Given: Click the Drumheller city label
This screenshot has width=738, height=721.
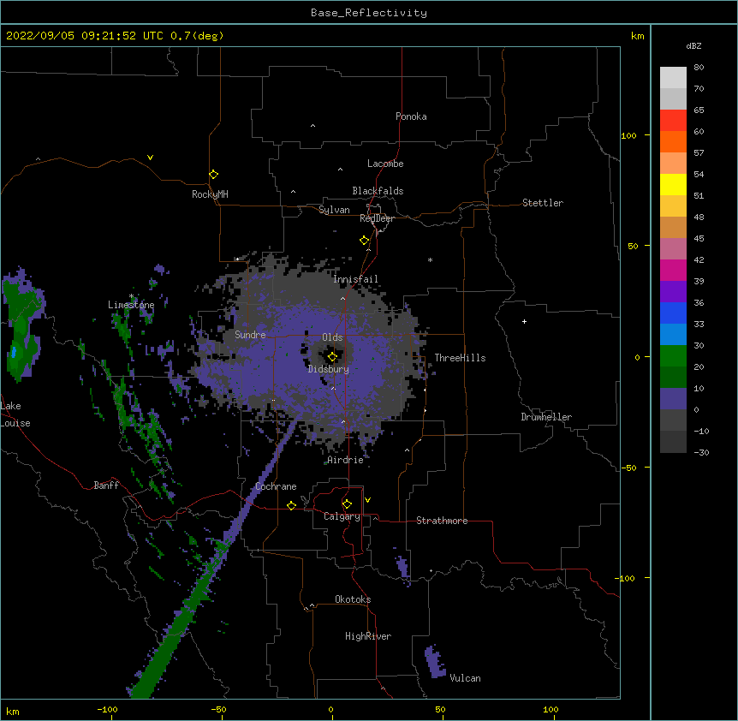Looking at the screenshot, I should (x=546, y=417).
